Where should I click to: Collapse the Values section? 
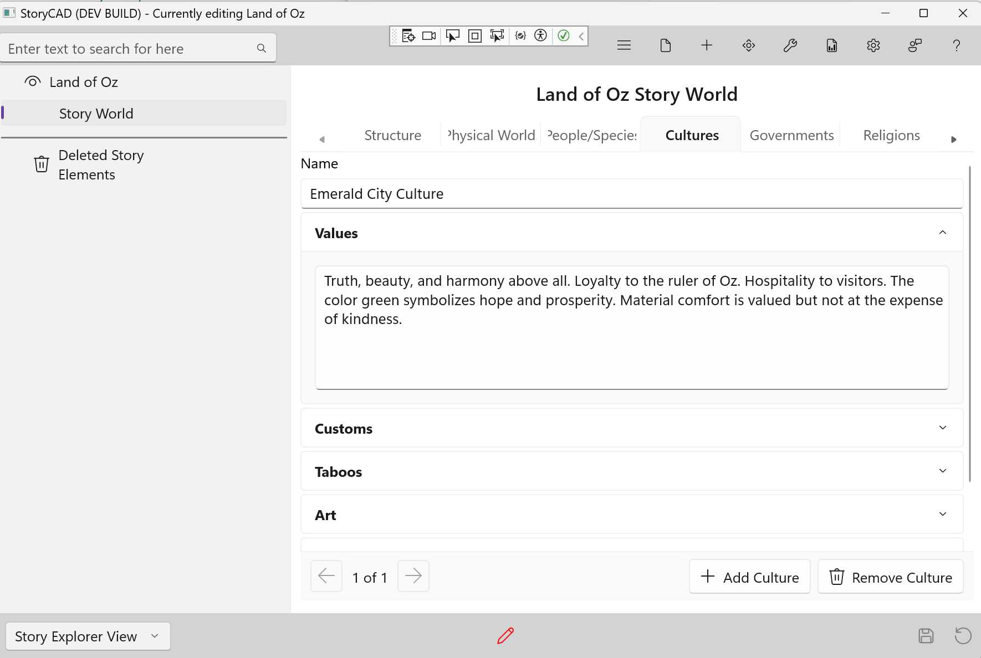click(x=942, y=233)
